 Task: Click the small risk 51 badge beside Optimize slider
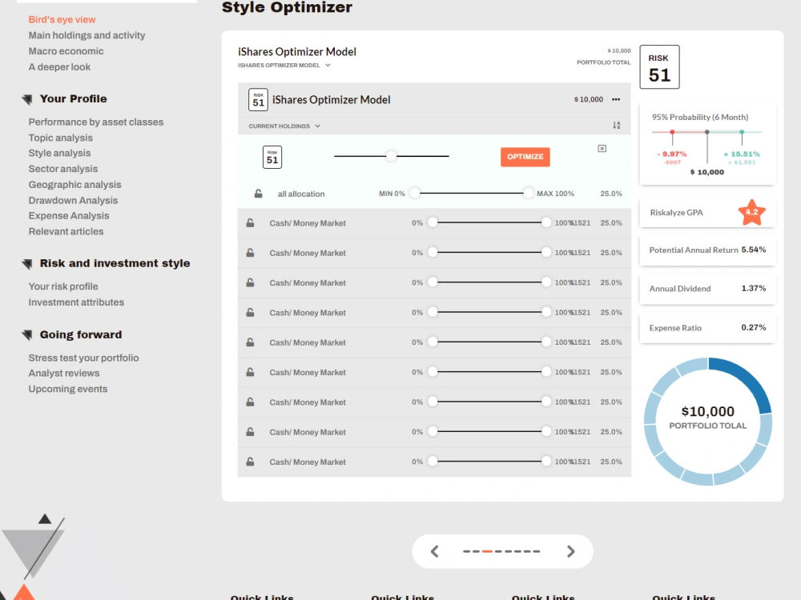272,157
